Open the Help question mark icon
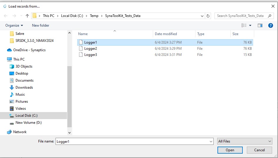This screenshot has height=158, width=278. click(271, 25)
